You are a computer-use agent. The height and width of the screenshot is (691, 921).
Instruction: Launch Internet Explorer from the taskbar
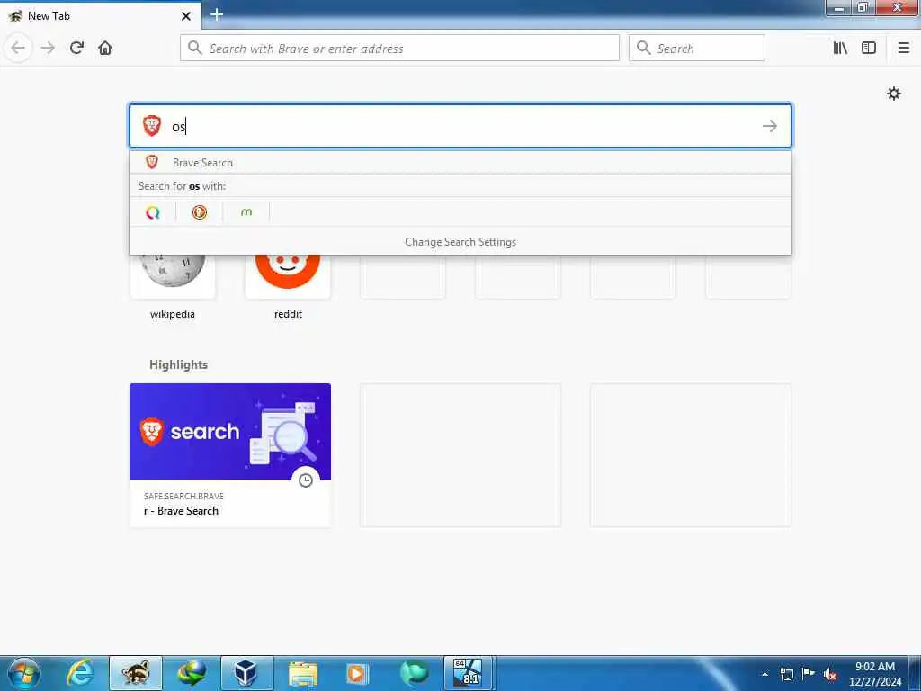click(x=79, y=673)
